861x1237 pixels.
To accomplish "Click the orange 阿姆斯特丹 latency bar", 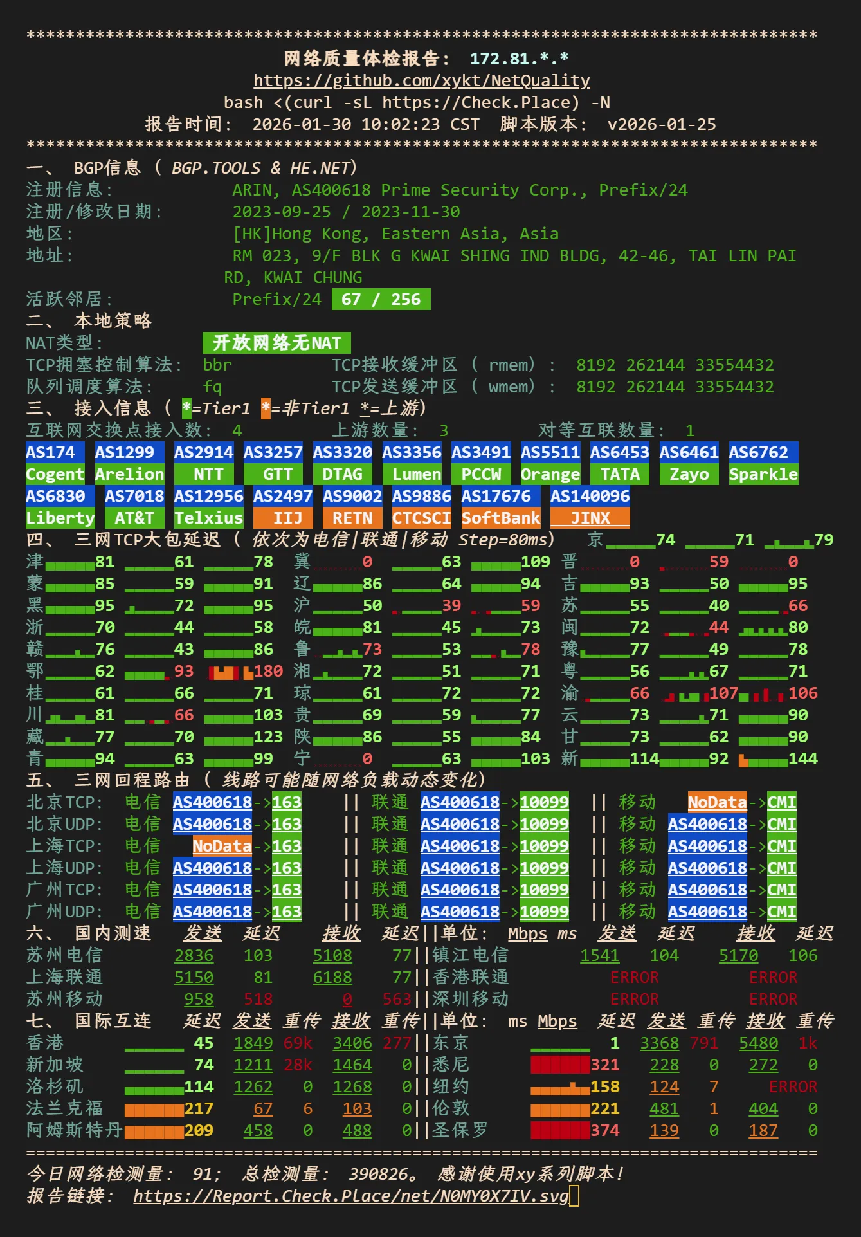I will [154, 1131].
